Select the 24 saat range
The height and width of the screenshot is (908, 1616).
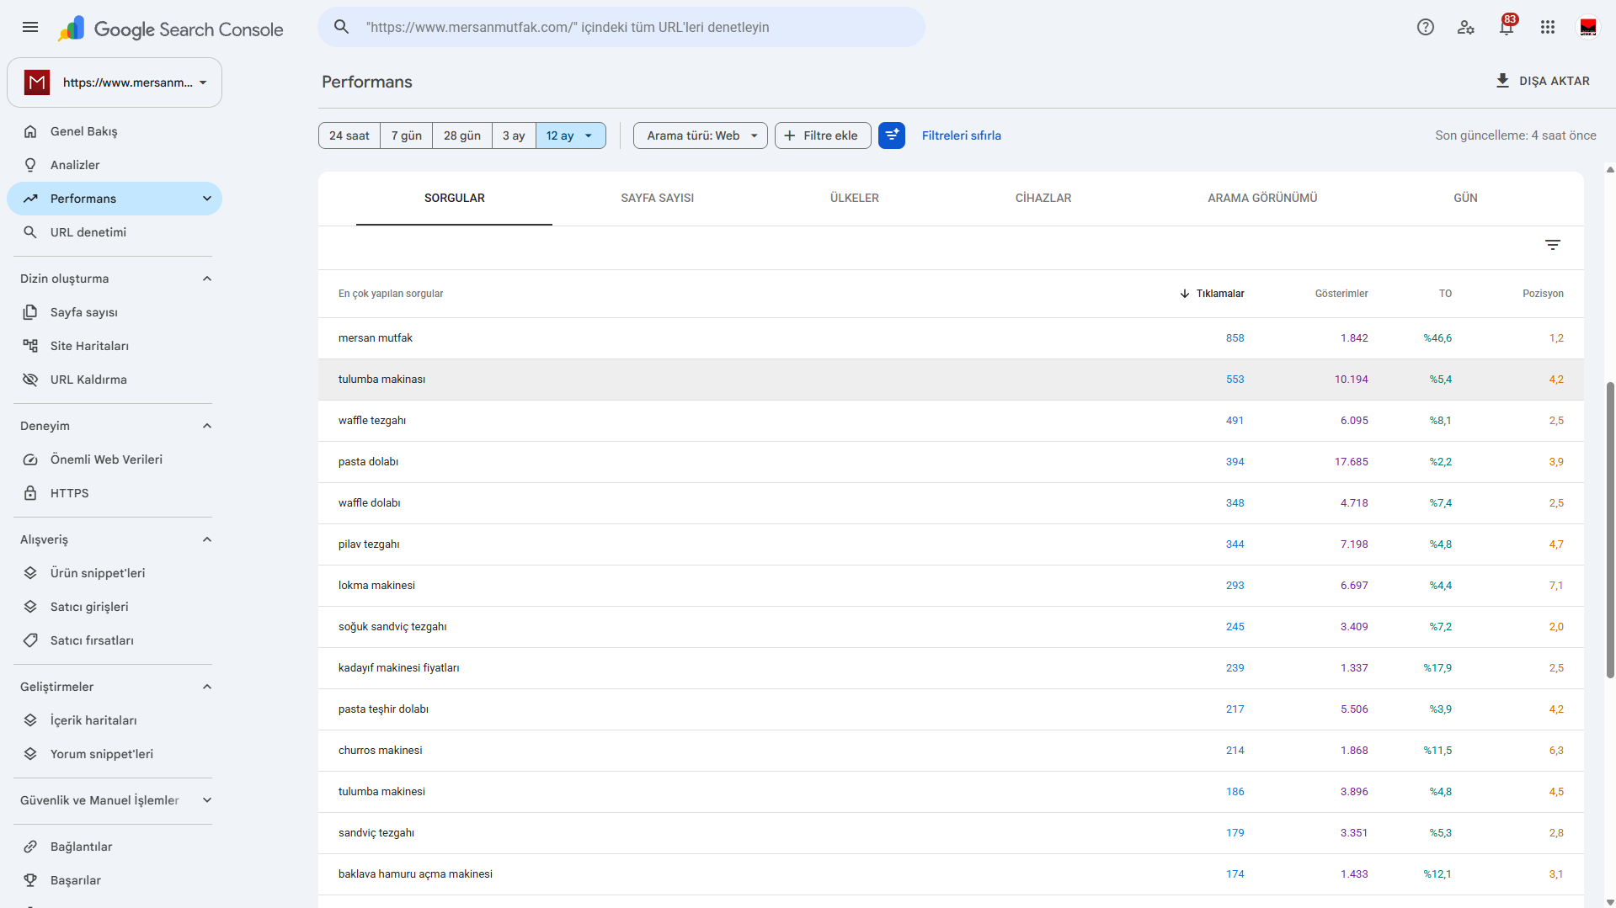click(349, 135)
